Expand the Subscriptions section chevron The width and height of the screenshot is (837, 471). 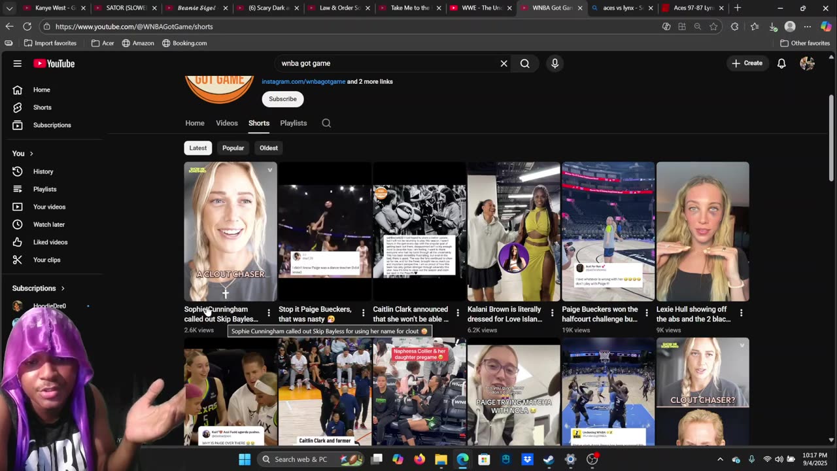tap(63, 288)
